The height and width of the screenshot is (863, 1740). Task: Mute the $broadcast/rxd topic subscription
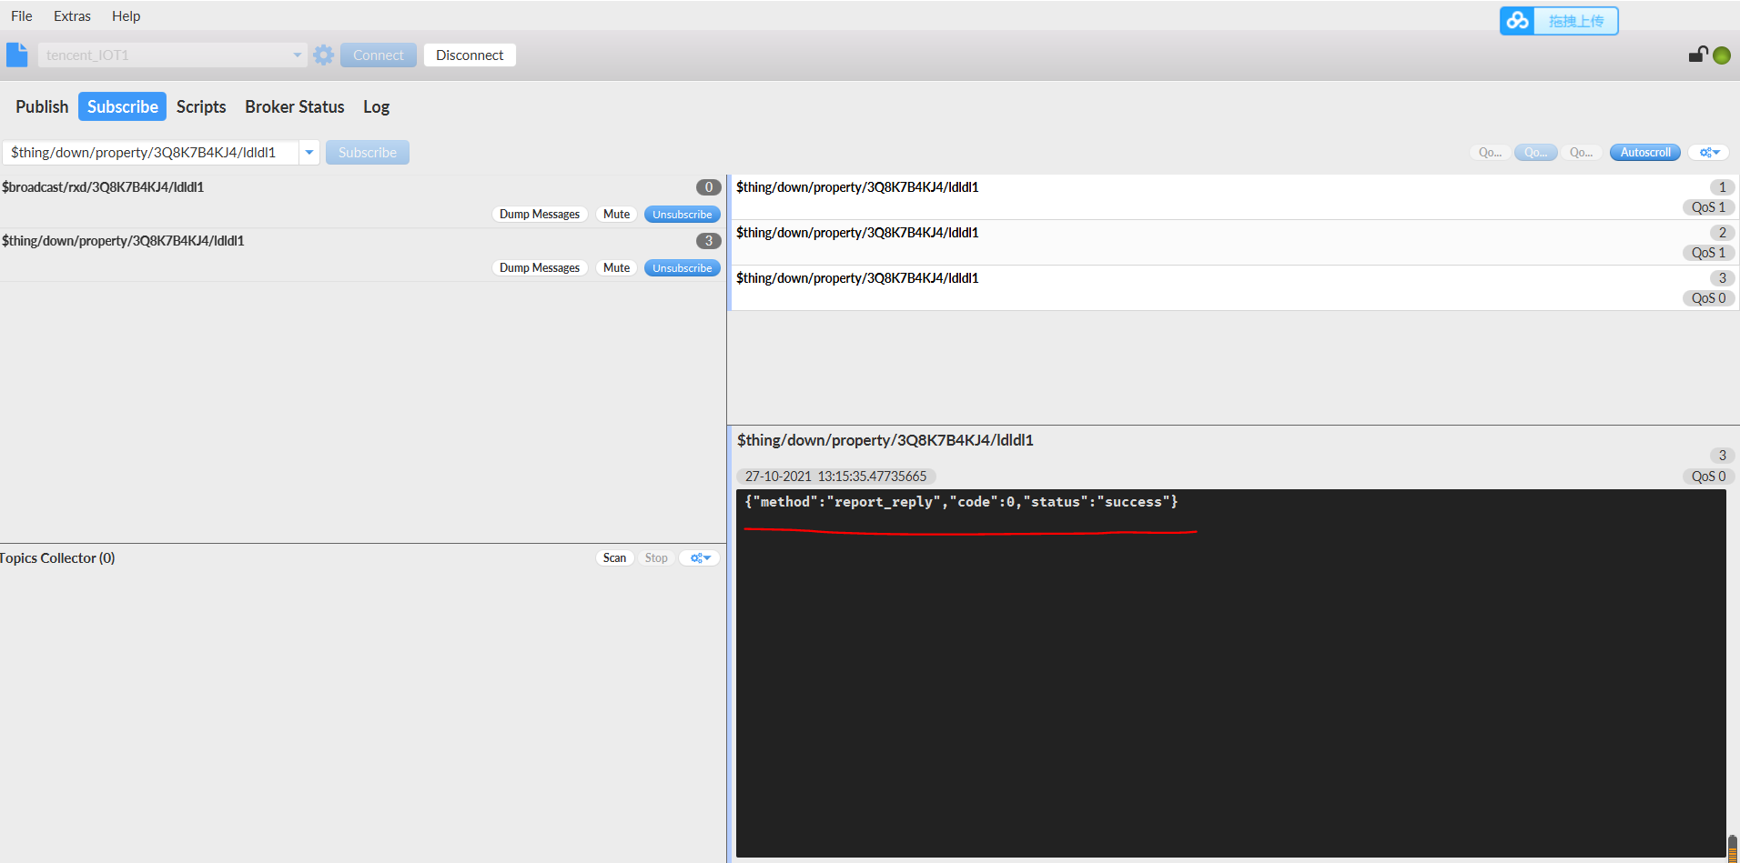tap(616, 215)
